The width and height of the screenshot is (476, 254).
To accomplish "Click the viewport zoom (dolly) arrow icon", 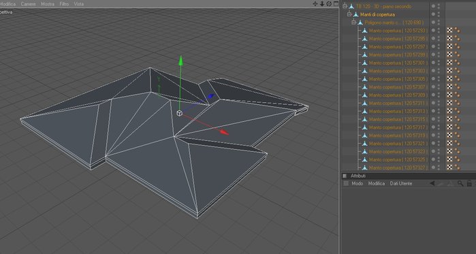I will (322, 3).
